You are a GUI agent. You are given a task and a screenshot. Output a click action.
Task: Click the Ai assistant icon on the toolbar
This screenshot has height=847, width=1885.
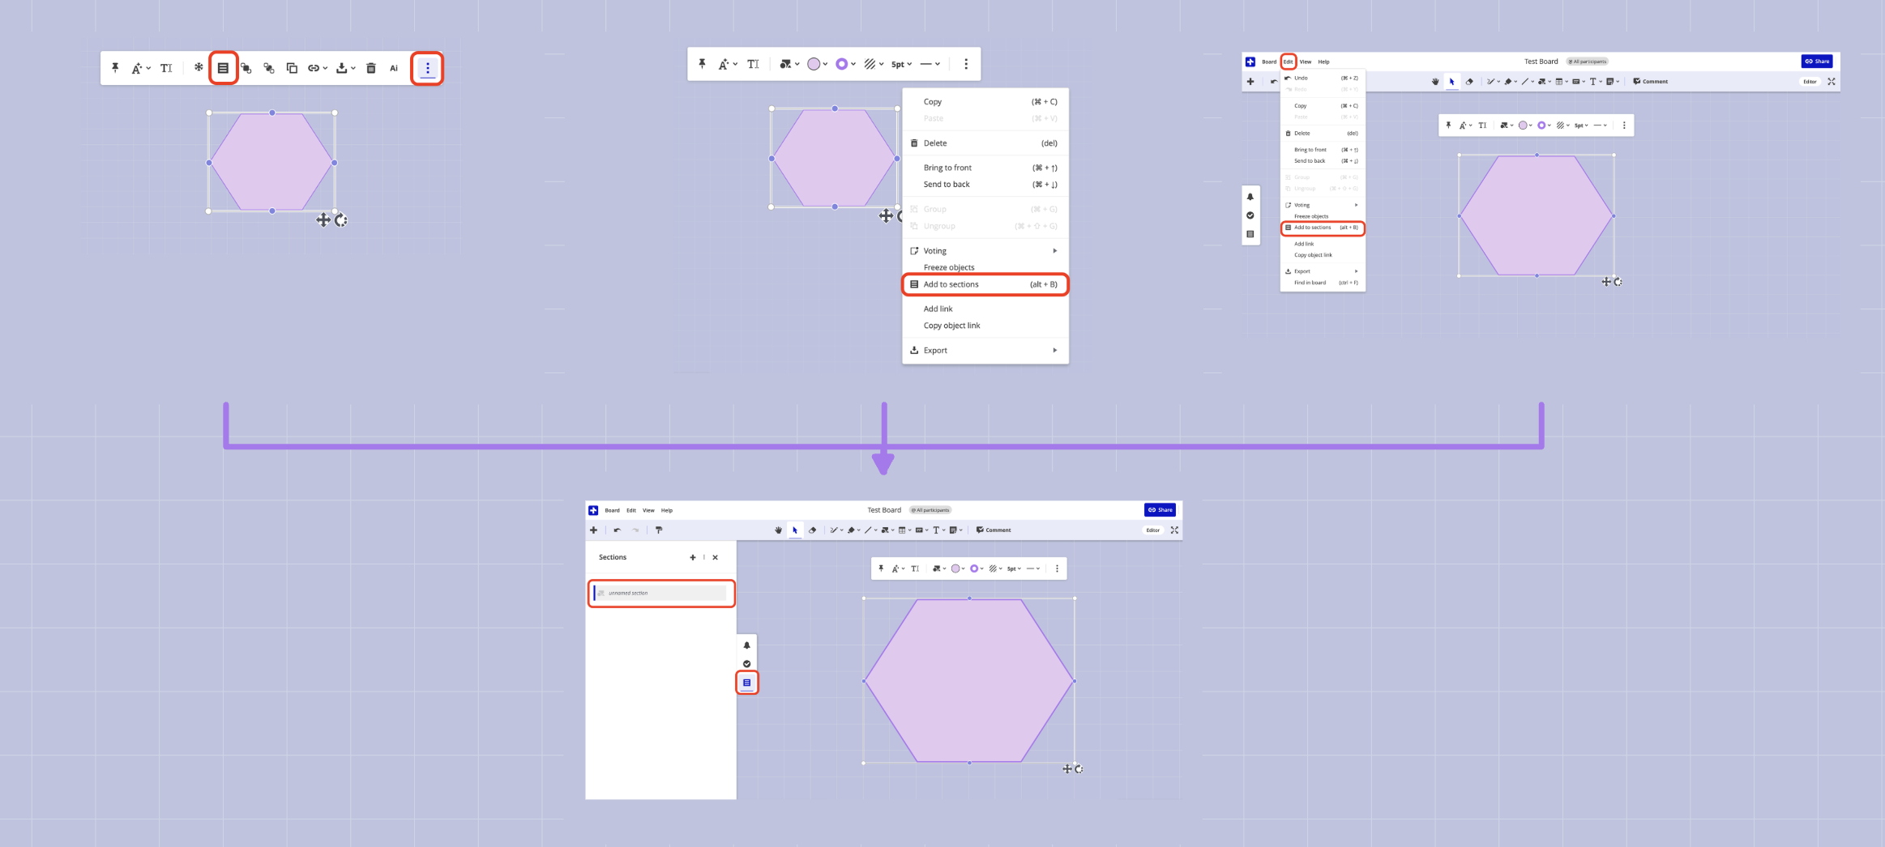click(394, 68)
